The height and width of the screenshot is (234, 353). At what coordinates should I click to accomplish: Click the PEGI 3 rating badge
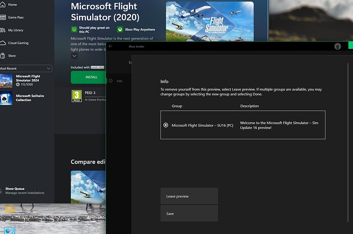click(77, 96)
